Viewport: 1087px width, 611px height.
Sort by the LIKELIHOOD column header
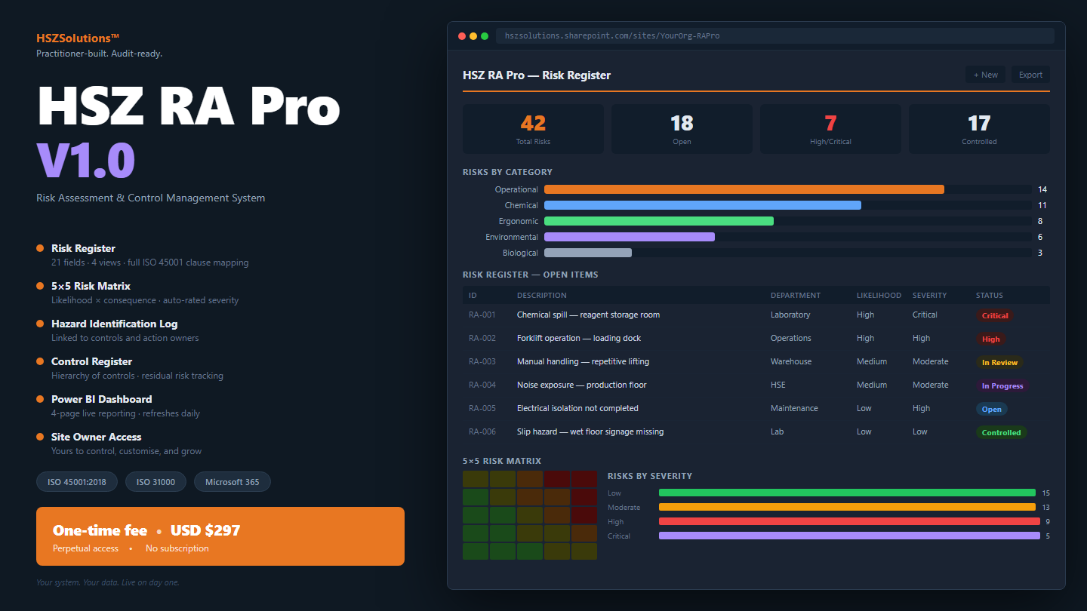pos(879,296)
